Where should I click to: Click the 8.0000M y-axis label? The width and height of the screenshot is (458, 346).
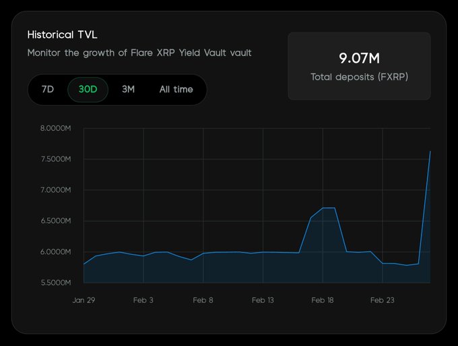coord(56,128)
